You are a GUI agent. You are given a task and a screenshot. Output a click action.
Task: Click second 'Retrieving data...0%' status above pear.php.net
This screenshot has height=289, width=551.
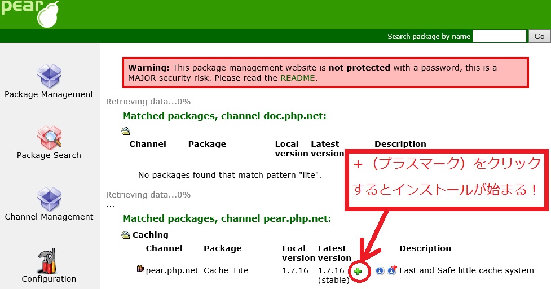(148, 195)
